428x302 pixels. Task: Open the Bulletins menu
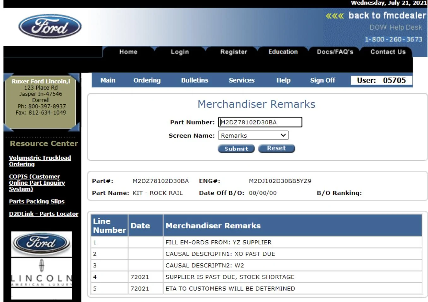[x=195, y=80]
